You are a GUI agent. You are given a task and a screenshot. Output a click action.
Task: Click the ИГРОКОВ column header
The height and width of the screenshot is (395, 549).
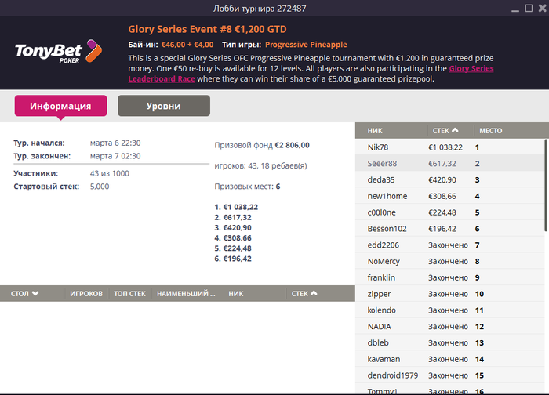point(86,294)
